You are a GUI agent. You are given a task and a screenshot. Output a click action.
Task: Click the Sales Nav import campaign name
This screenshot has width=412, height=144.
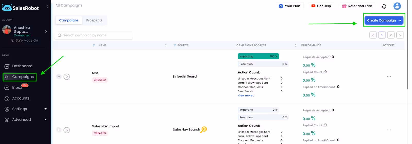point(106,126)
